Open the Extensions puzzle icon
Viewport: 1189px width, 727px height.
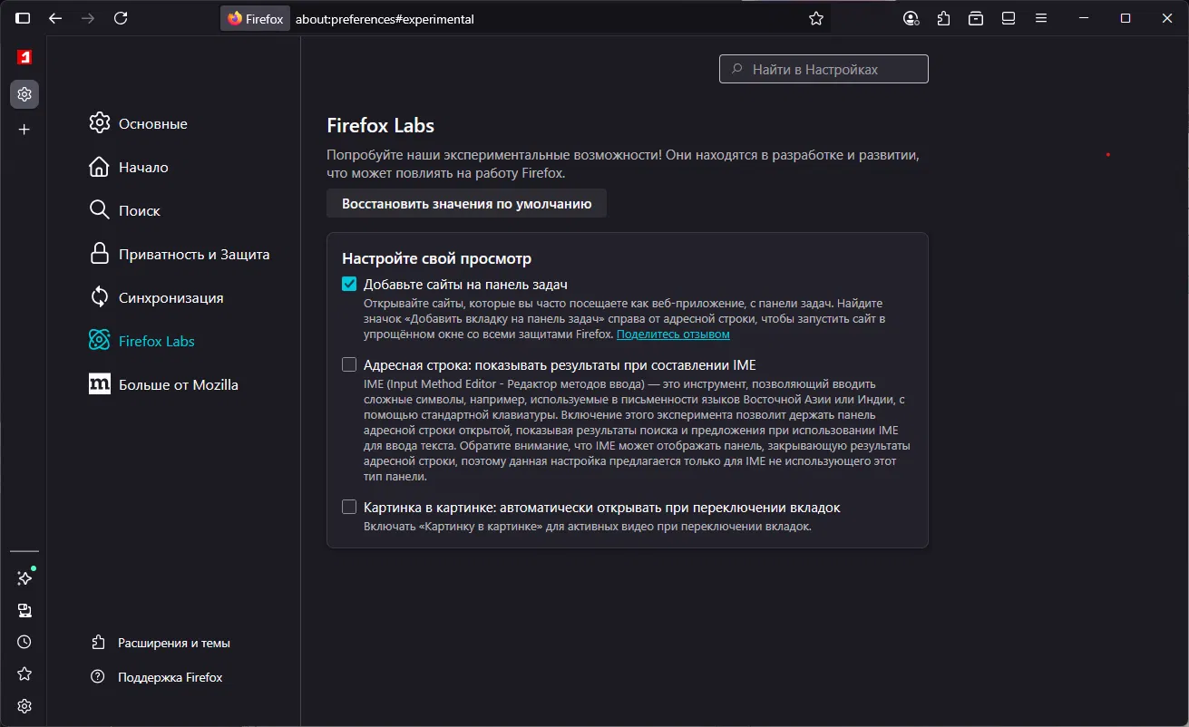(944, 18)
